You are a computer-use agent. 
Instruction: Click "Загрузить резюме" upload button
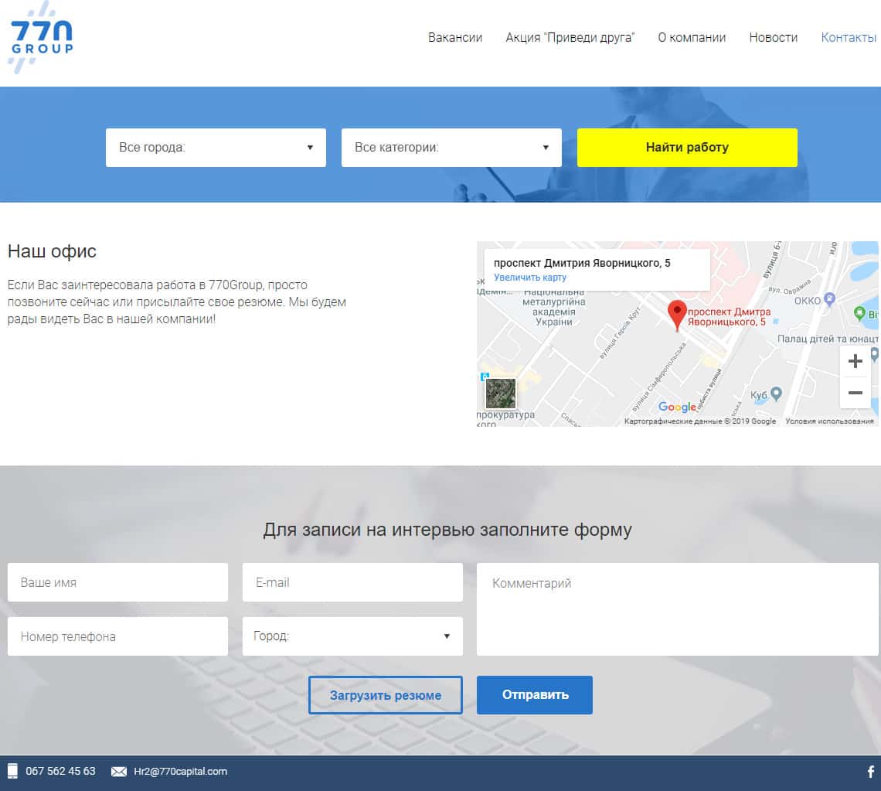(x=385, y=695)
